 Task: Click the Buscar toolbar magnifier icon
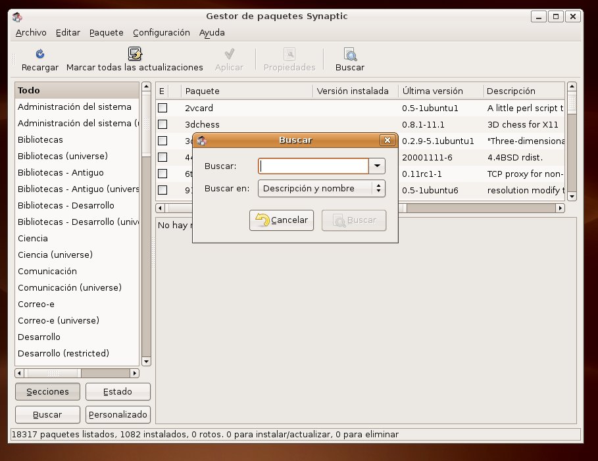(x=350, y=54)
